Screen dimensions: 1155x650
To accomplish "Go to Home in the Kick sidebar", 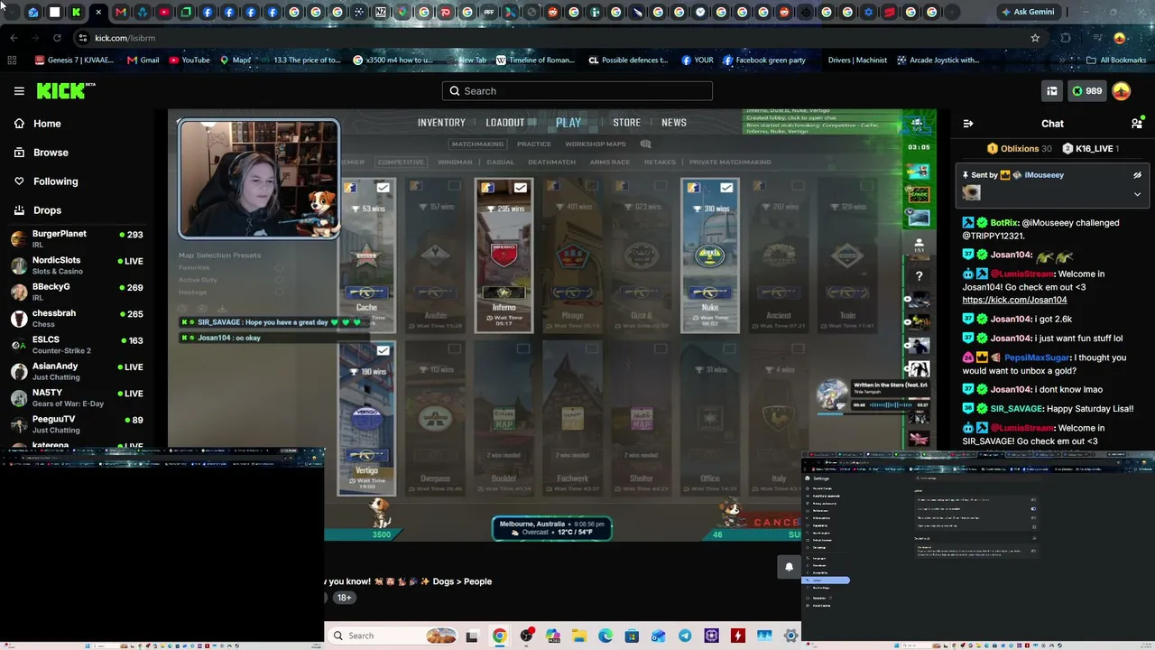I will 47,124.
